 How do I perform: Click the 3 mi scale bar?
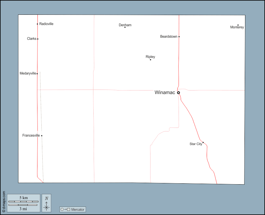23,205
